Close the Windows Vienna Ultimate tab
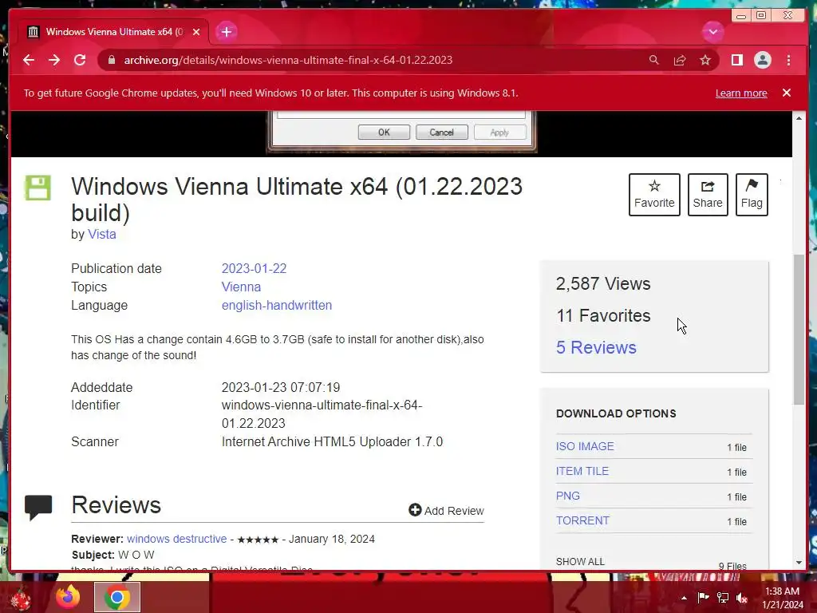This screenshot has width=817, height=613. (196, 32)
